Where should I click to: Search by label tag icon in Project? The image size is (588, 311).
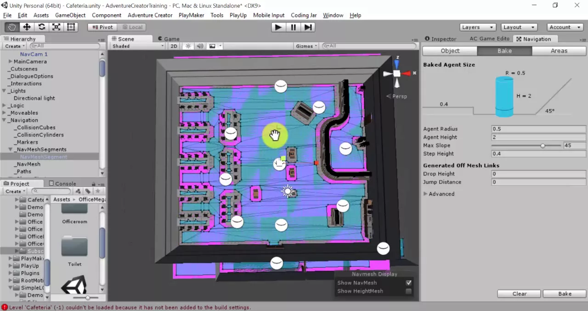click(87, 191)
